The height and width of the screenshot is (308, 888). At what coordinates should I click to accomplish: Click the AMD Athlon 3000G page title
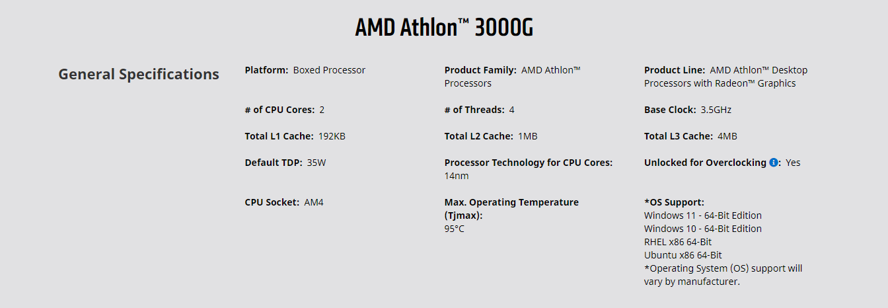click(x=444, y=28)
